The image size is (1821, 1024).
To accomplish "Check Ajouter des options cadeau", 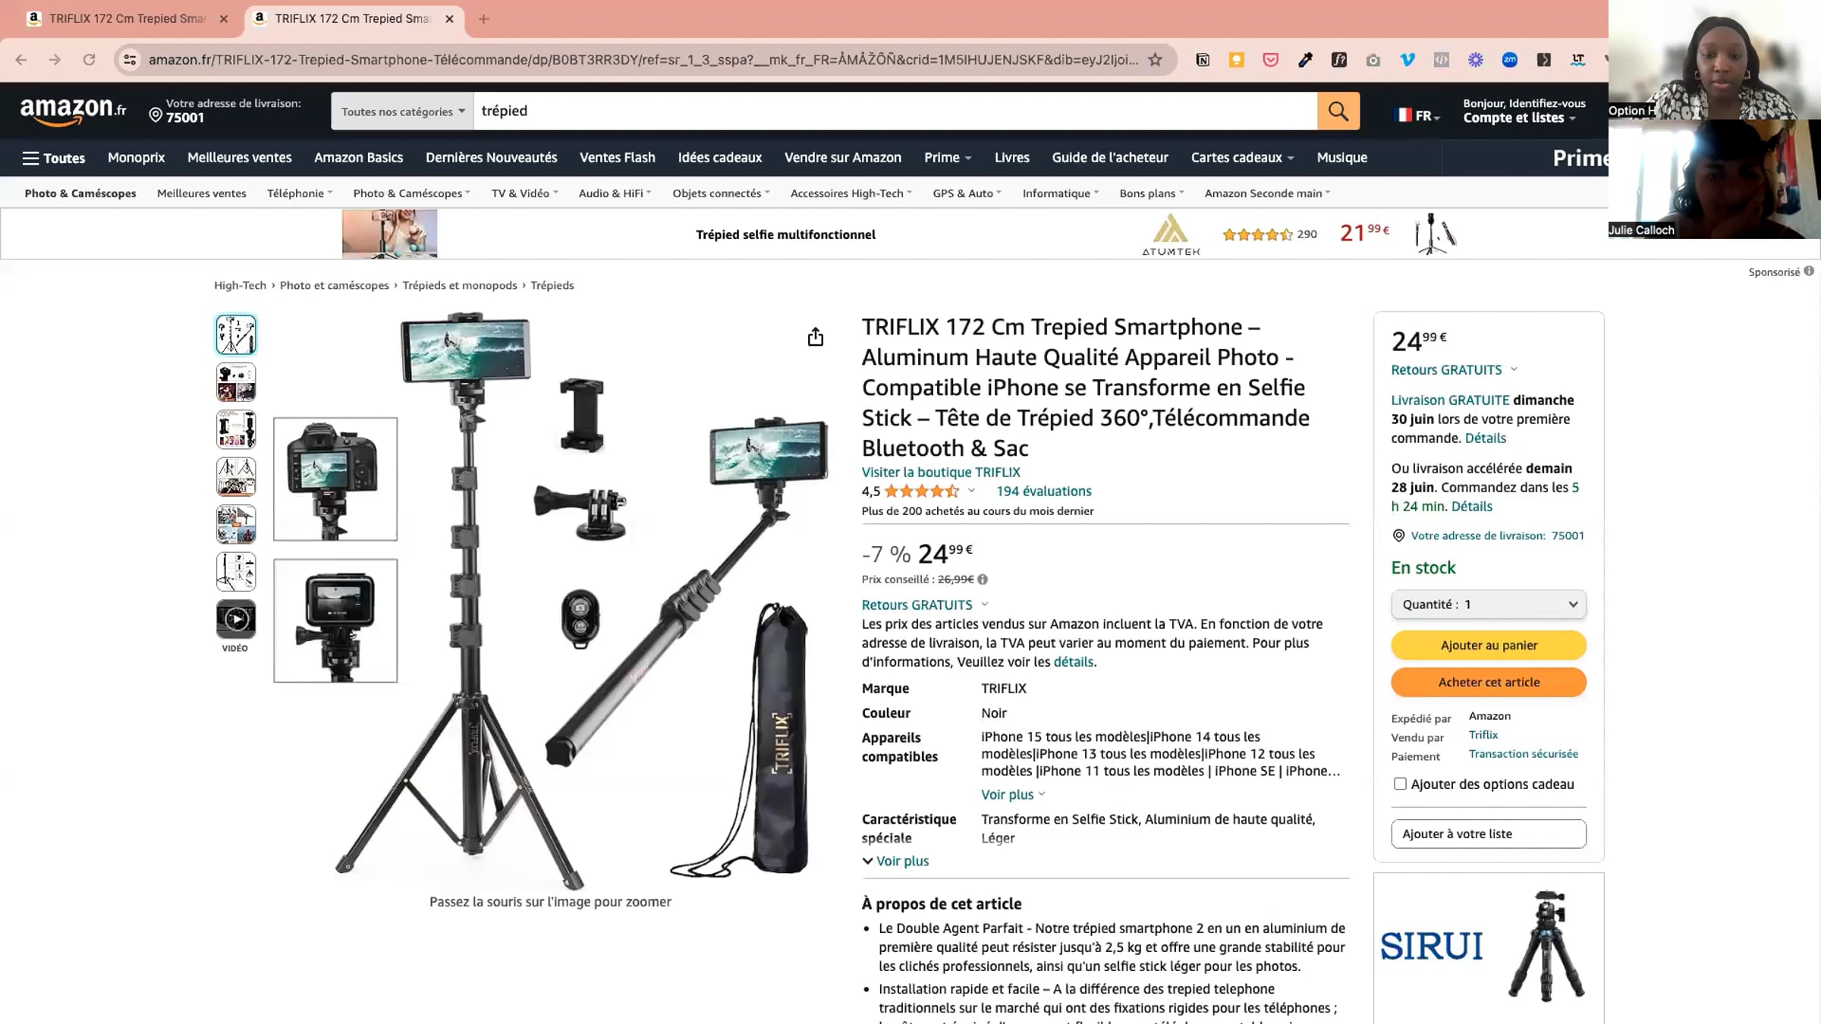I will (1400, 784).
